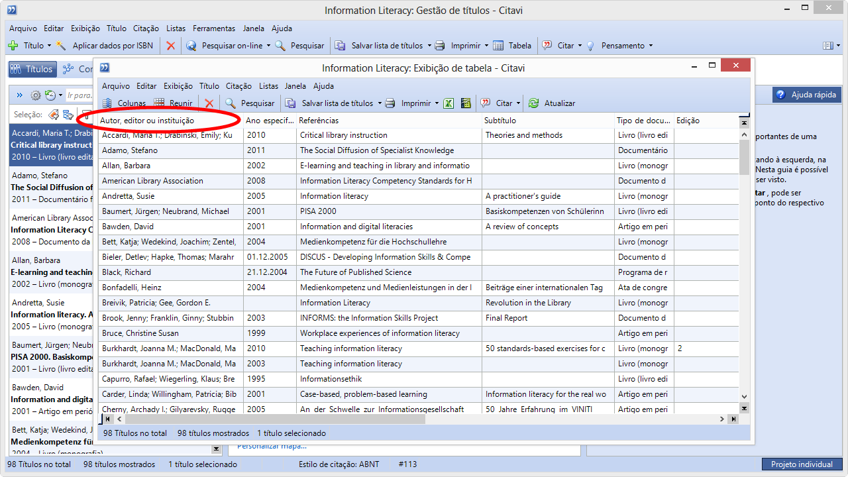
Task: Click the second Seleção list icon
Action: click(x=68, y=115)
